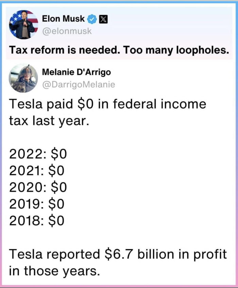Select the "2018: $0" line

[x=37, y=221]
